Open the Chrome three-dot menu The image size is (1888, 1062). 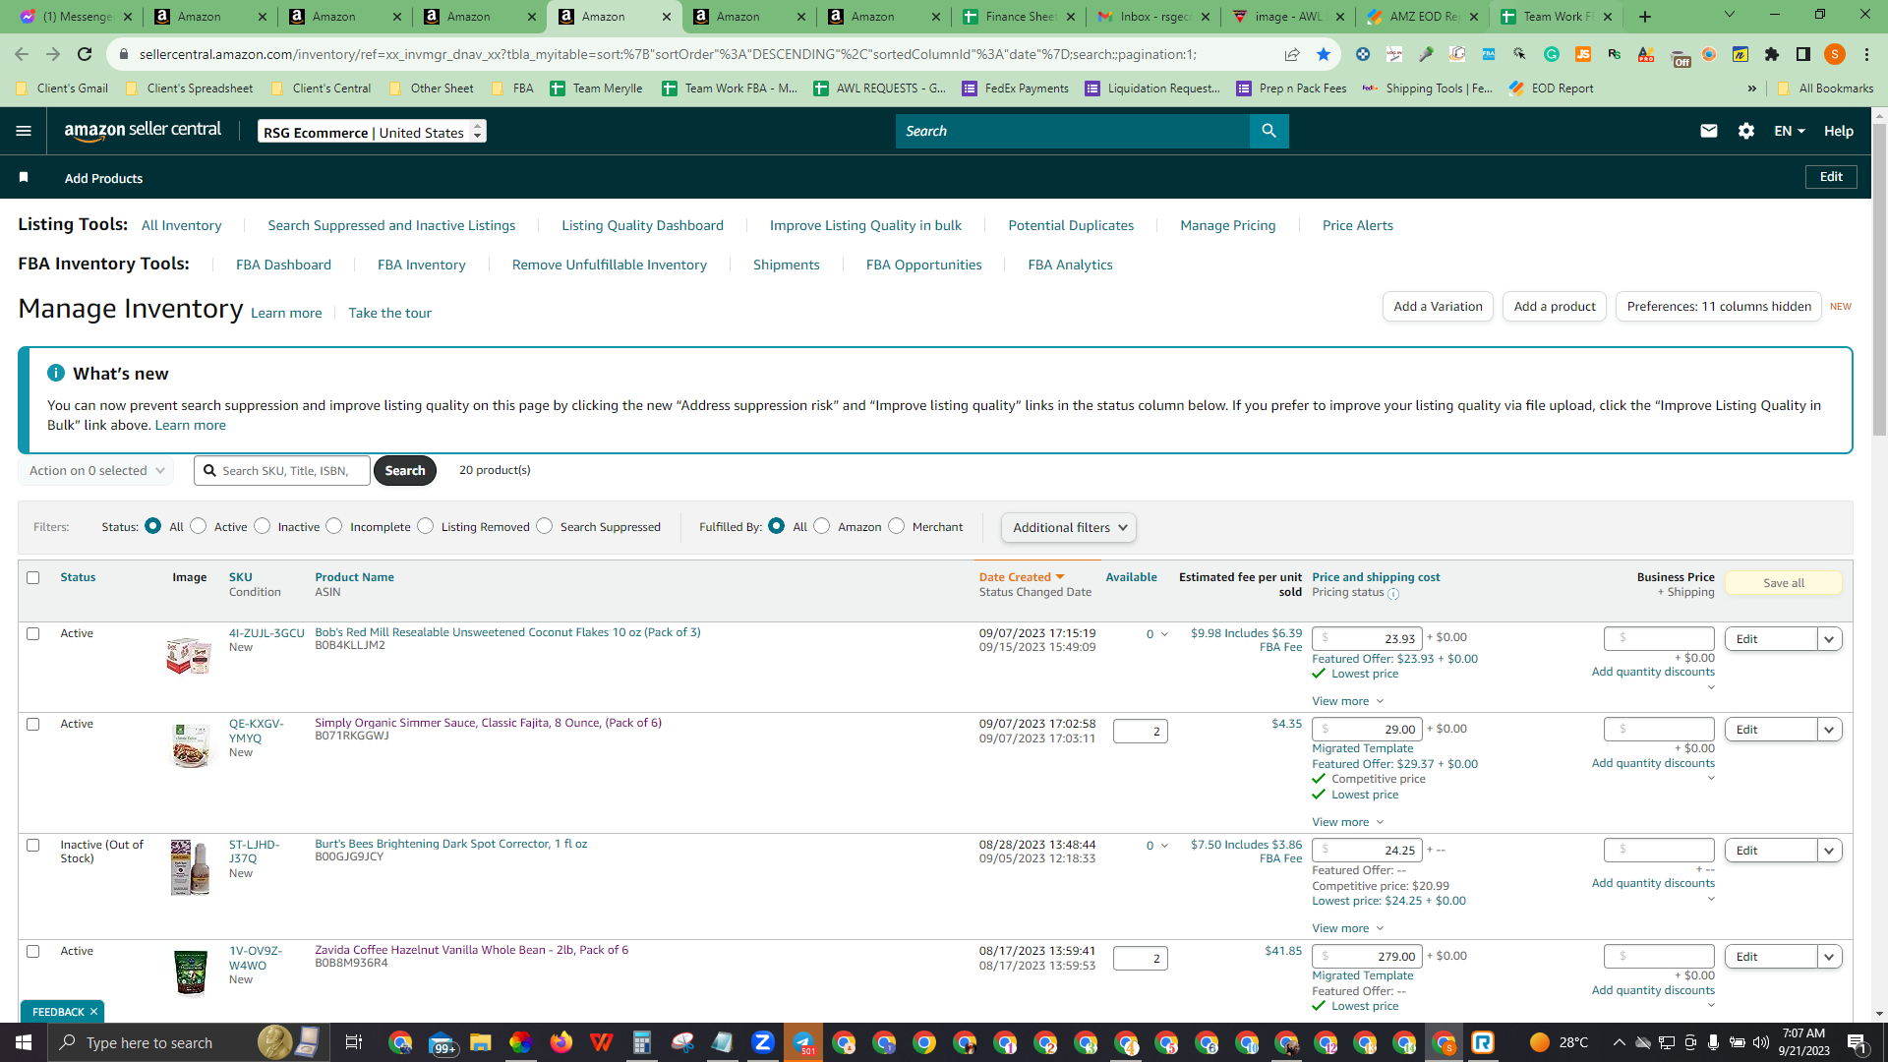1867,54
